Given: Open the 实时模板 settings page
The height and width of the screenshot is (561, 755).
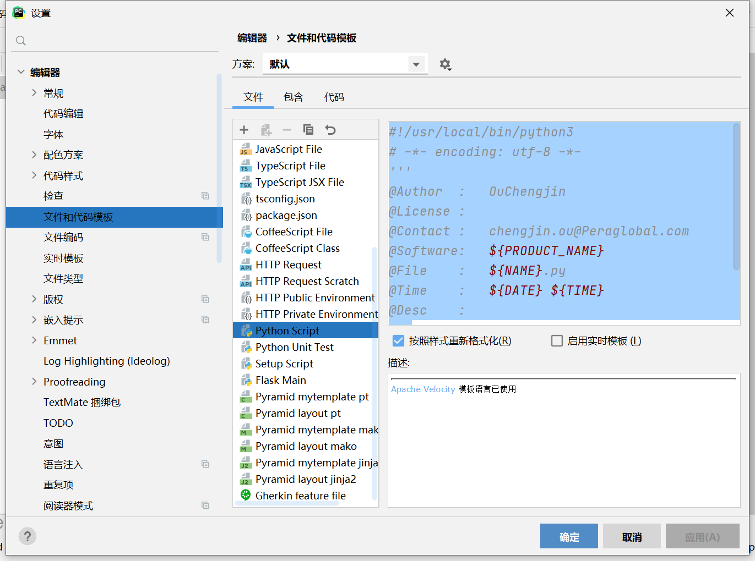Looking at the screenshot, I should pyautogui.click(x=63, y=258).
